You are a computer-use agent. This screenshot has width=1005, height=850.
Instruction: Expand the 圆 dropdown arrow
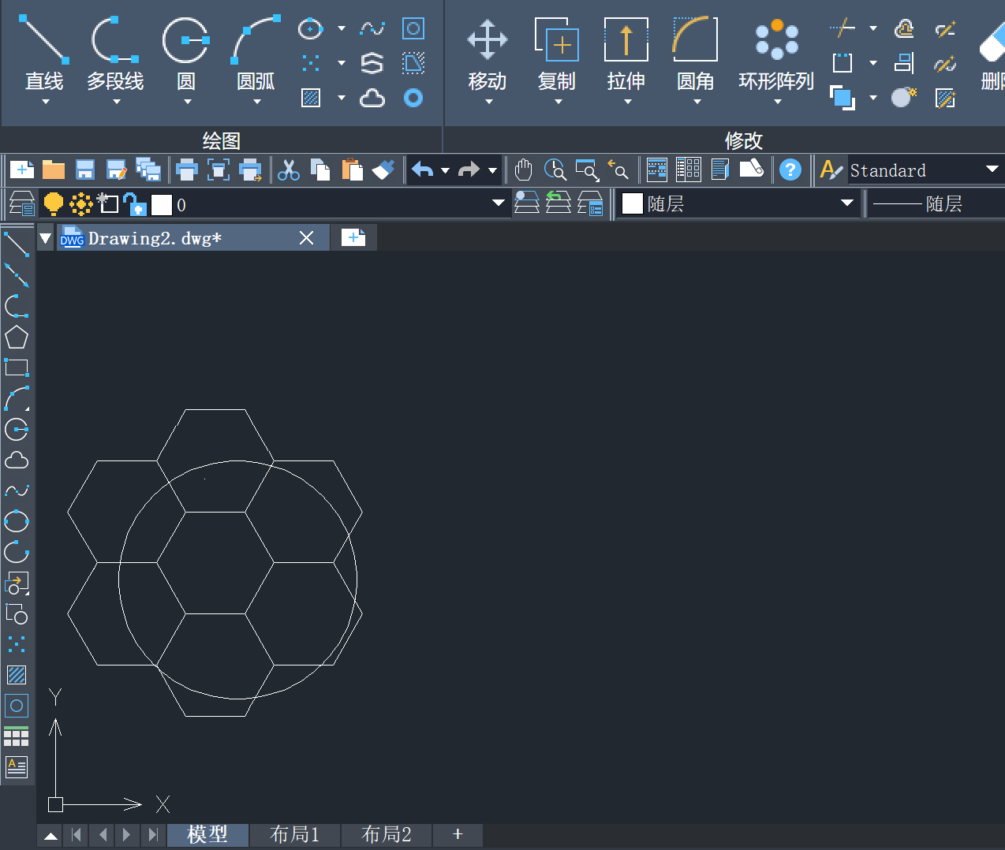[x=187, y=102]
